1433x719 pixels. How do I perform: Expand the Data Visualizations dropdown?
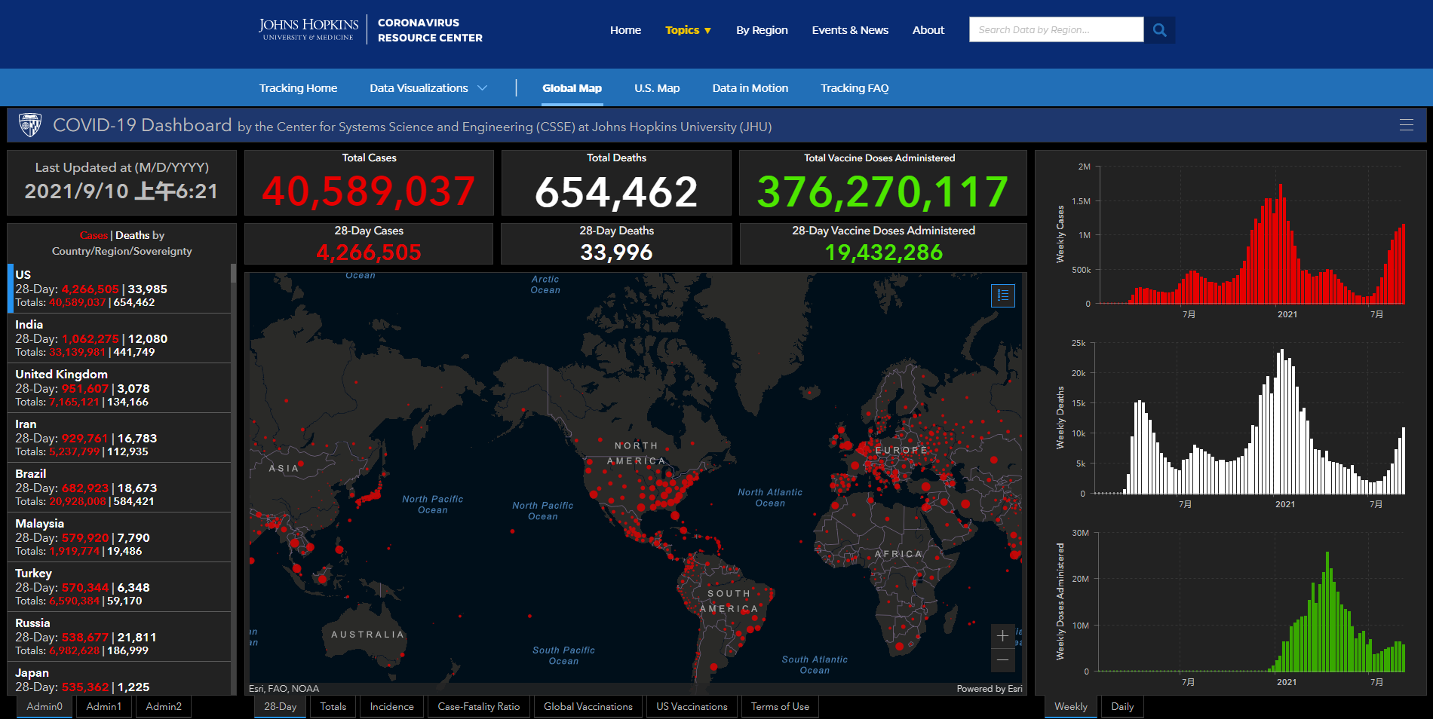(428, 88)
